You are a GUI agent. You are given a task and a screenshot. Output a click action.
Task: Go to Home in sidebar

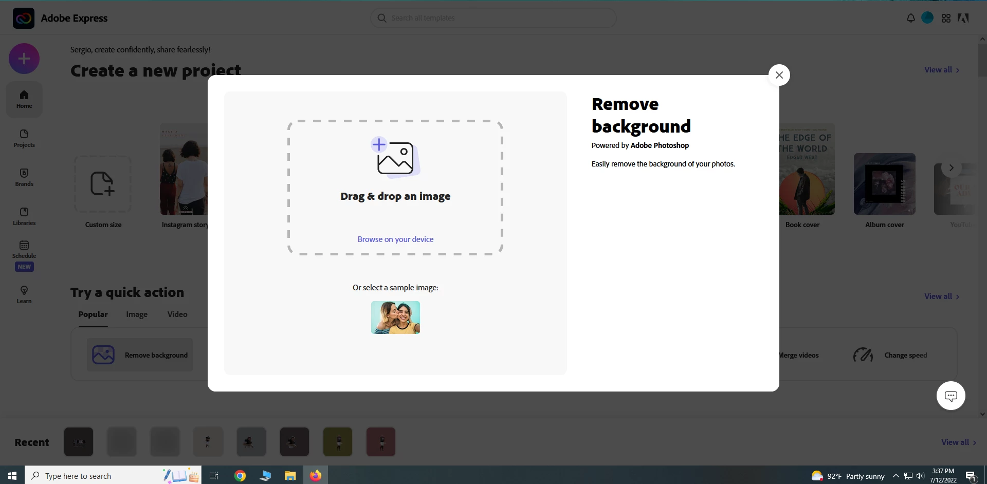[x=24, y=100]
